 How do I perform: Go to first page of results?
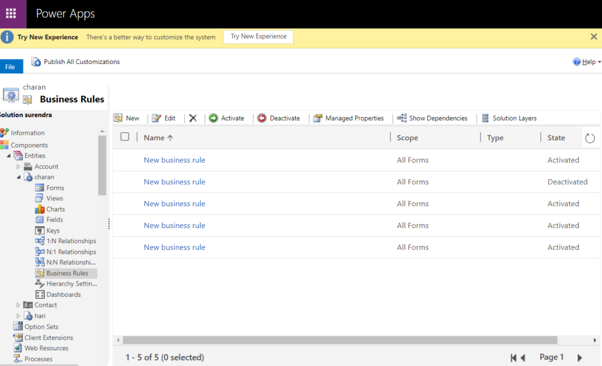pyautogui.click(x=513, y=358)
